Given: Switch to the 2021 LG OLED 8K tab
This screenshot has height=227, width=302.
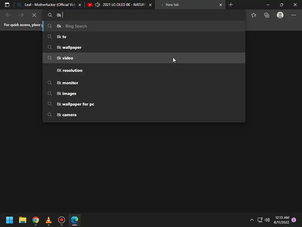Looking at the screenshot, I should pos(120,5).
